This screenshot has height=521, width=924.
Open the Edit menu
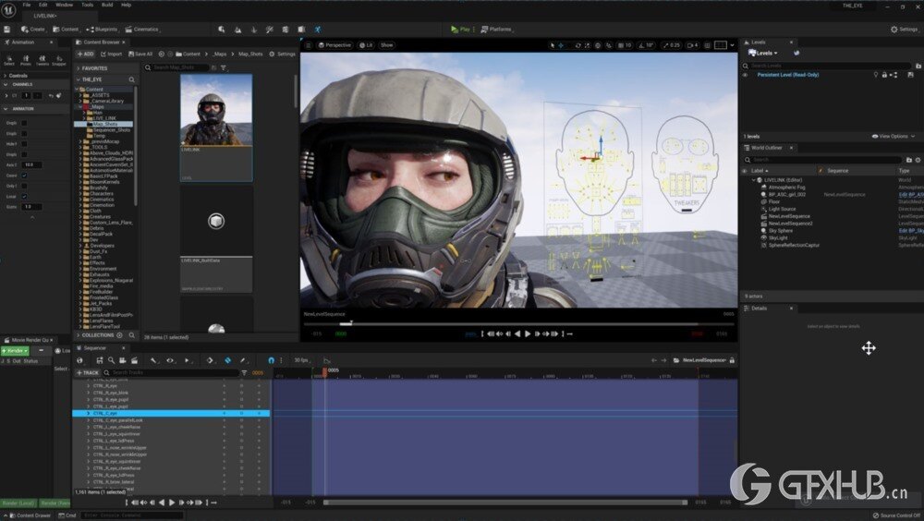tap(43, 5)
